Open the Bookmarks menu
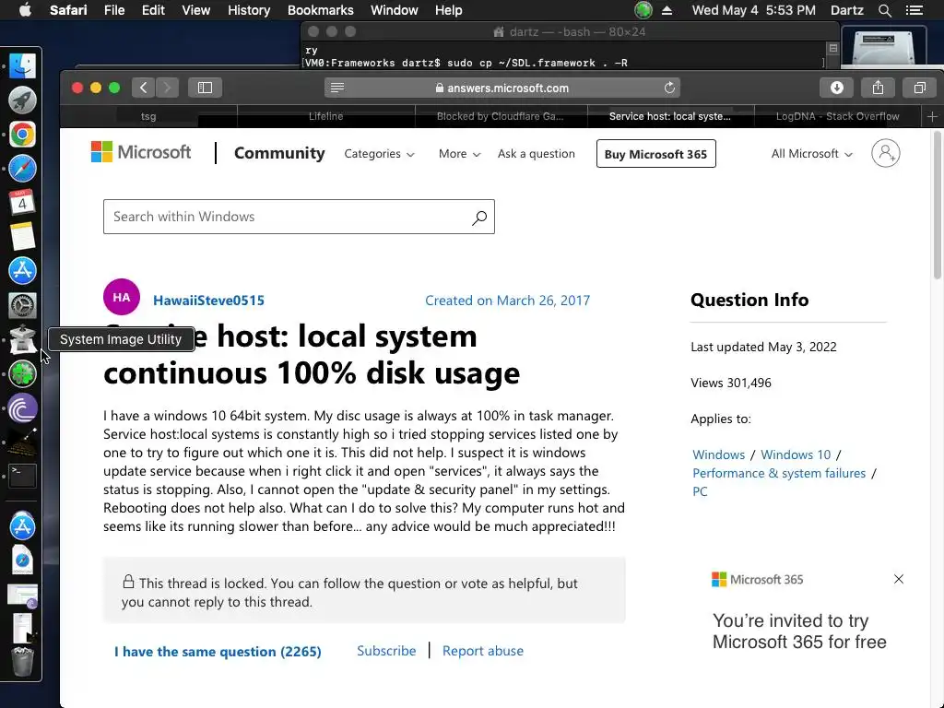944x708 pixels. 320,10
